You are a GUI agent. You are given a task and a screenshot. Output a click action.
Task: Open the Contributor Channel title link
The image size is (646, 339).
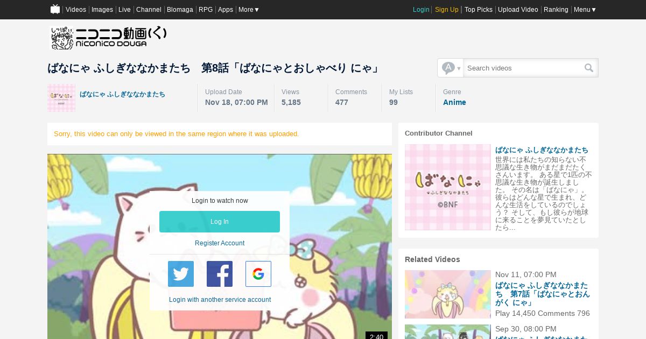click(542, 150)
